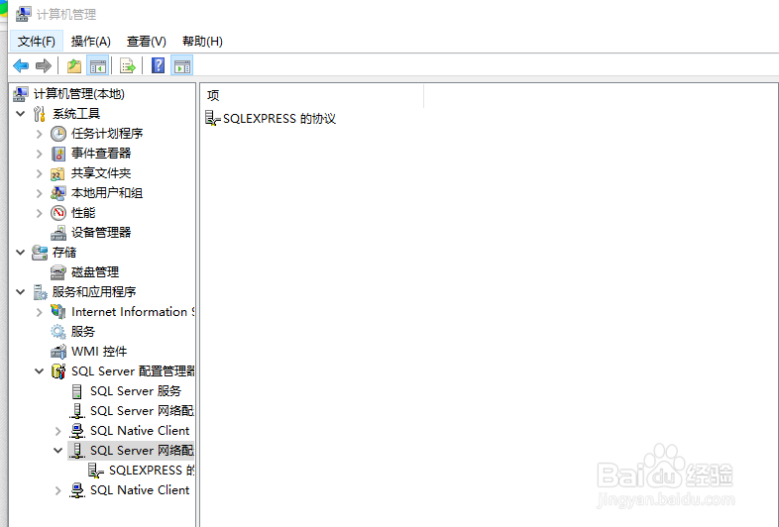The height and width of the screenshot is (527, 779).
Task: Select the first SQL Server 网络配置 tree label
Action: pos(142,411)
